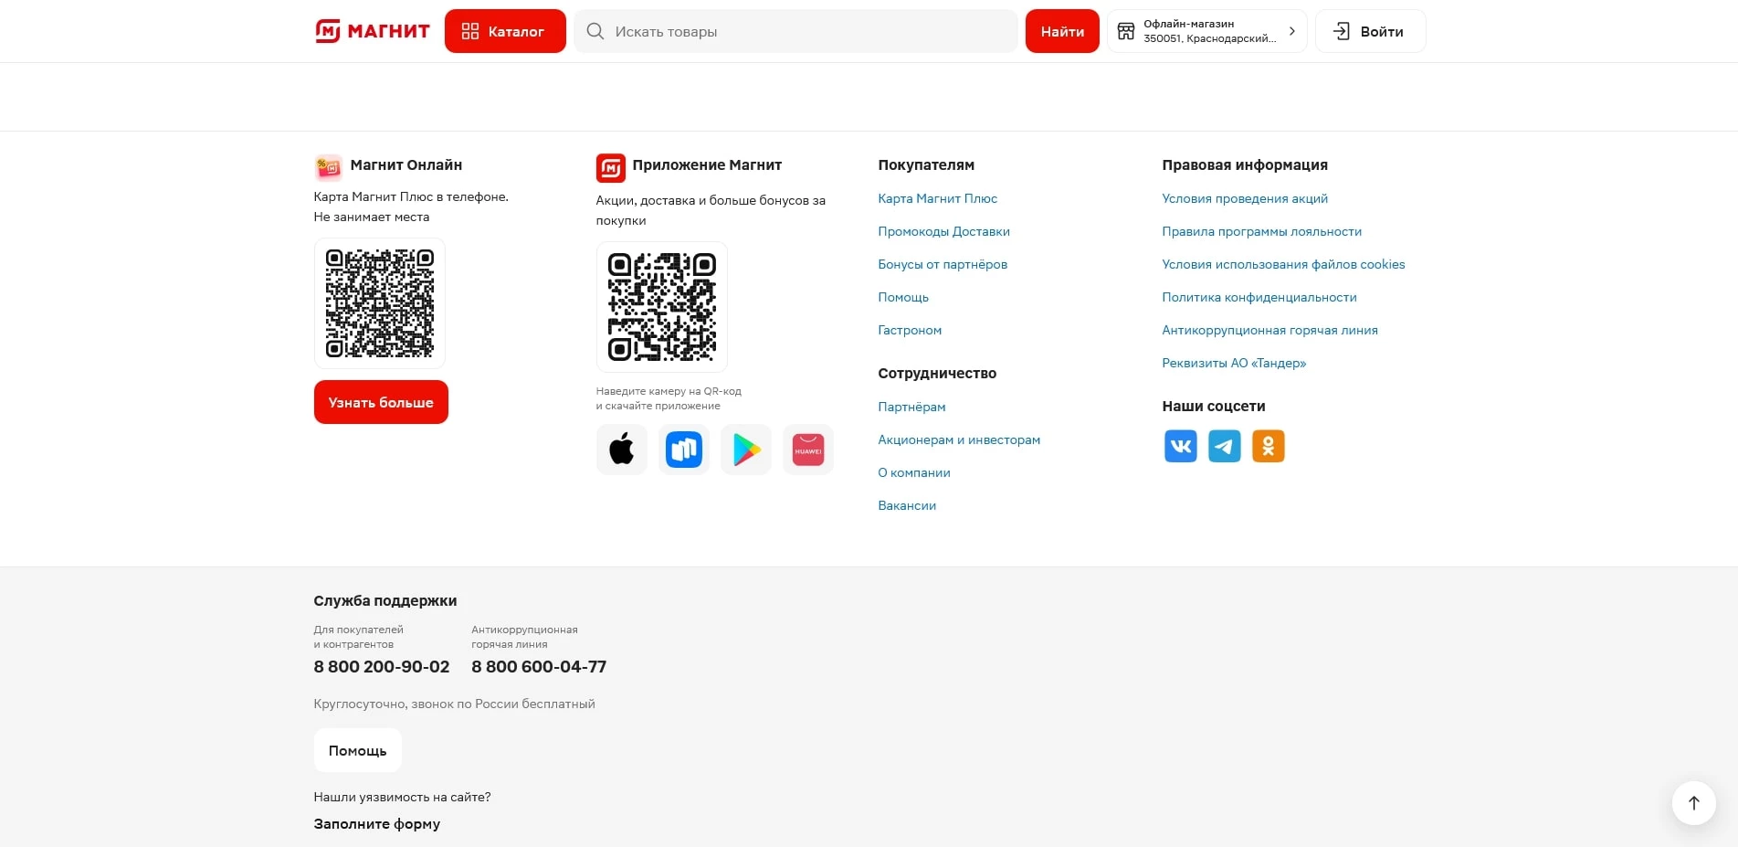Image resolution: width=1738 pixels, height=847 pixels.
Task: Open the Google Play download icon
Action: [745, 450]
